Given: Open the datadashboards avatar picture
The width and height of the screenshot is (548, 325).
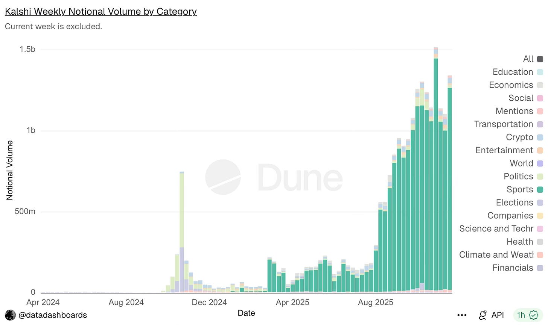Looking at the screenshot, I should [10, 315].
